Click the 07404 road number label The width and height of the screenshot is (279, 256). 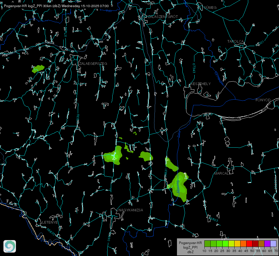point(66,32)
